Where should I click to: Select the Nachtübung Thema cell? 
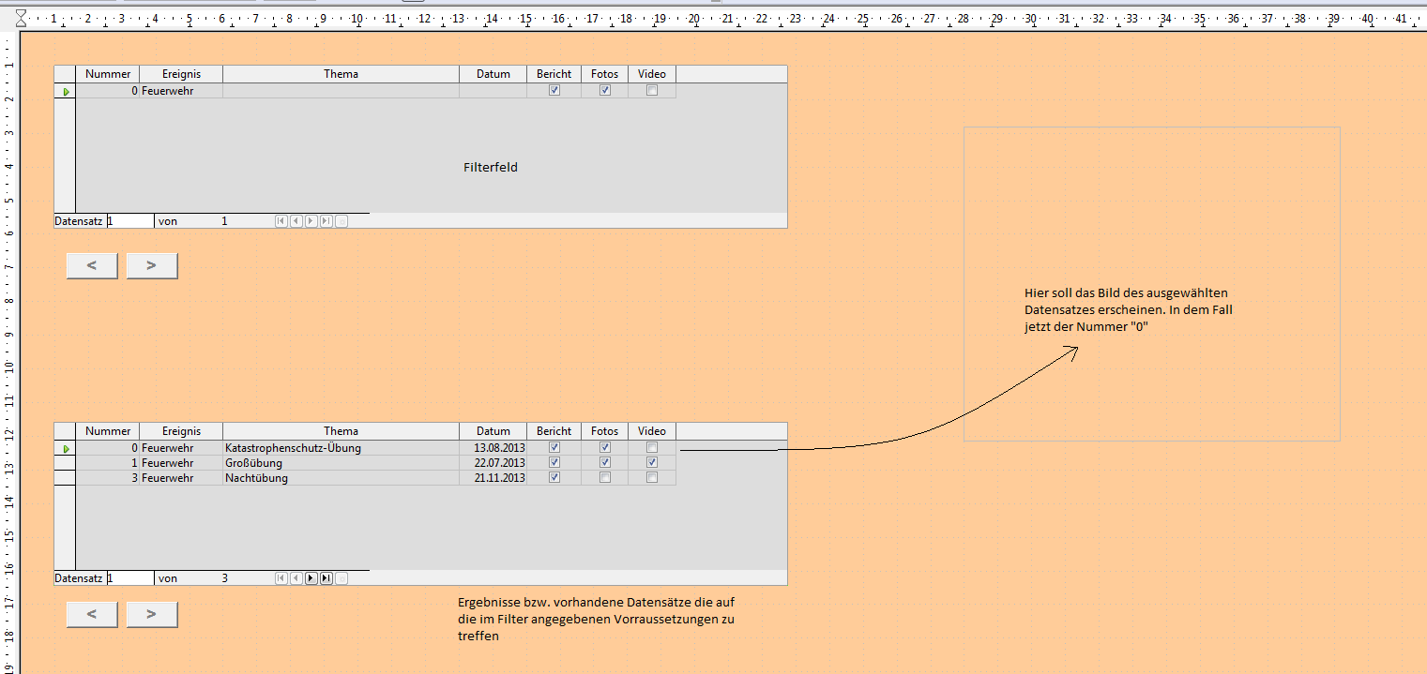pyautogui.click(x=342, y=478)
